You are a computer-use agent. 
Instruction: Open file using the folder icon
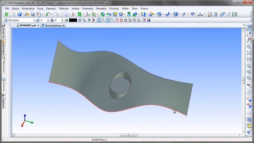pos(27,14)
